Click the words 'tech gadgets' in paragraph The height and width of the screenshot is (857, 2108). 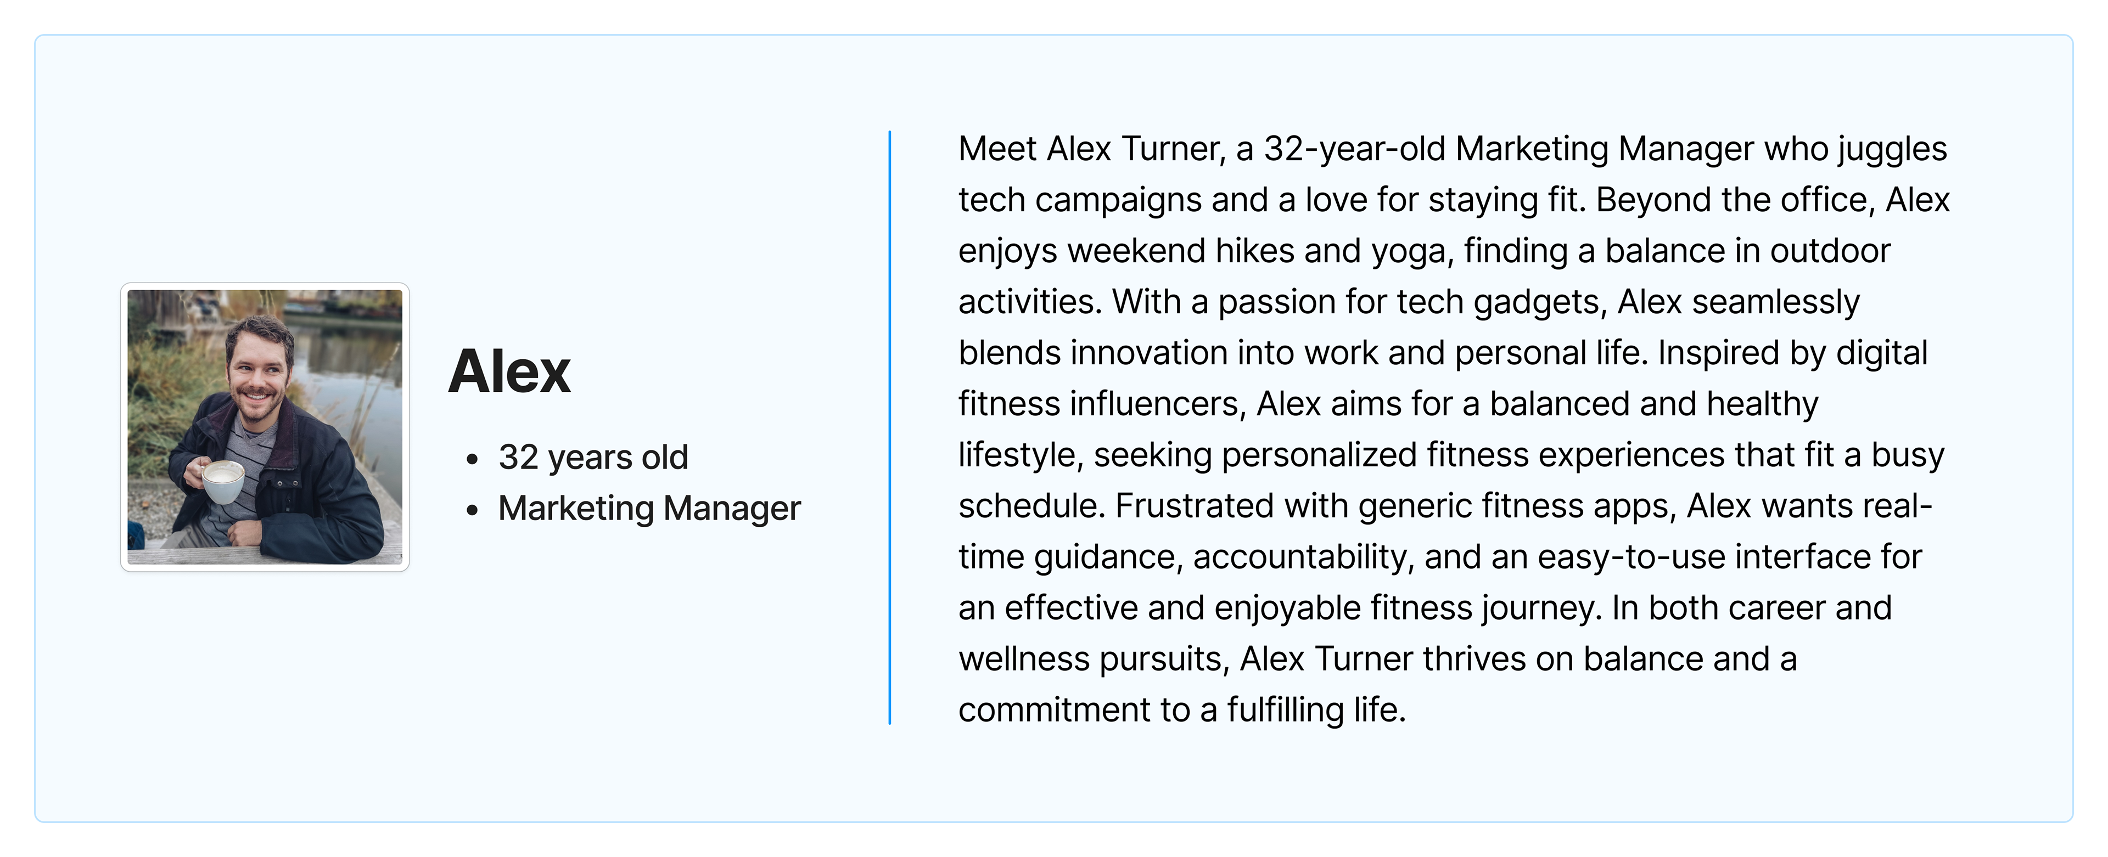(1498, 302)
